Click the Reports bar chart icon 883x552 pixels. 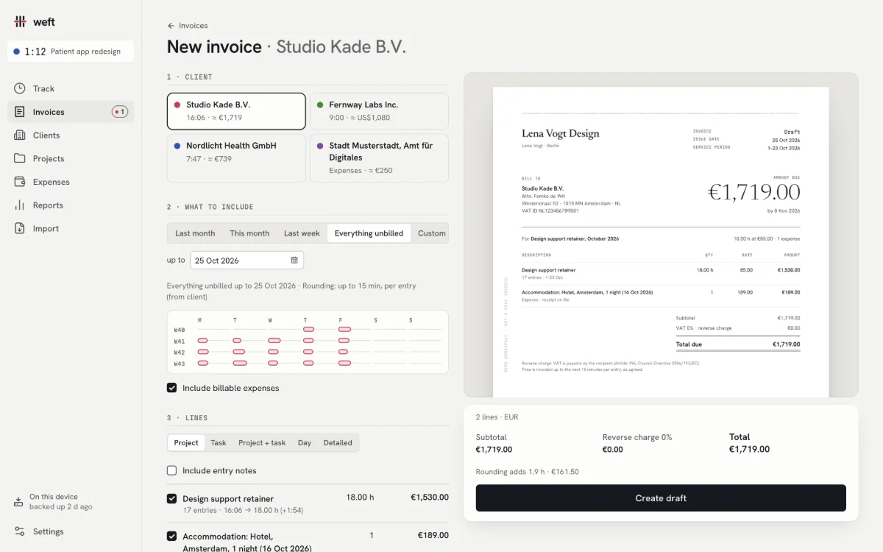(x=20, y=205)
